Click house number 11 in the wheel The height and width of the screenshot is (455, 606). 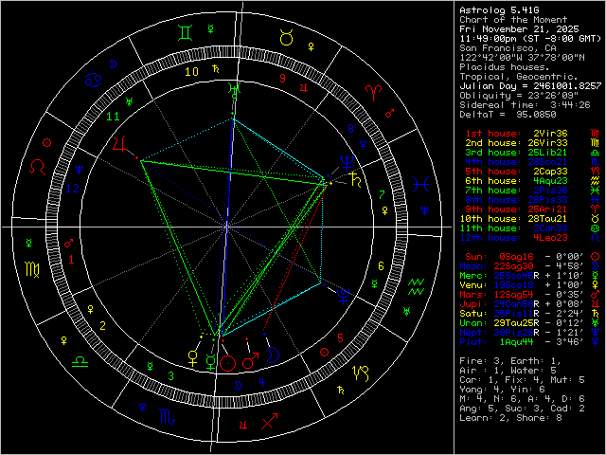113,116
